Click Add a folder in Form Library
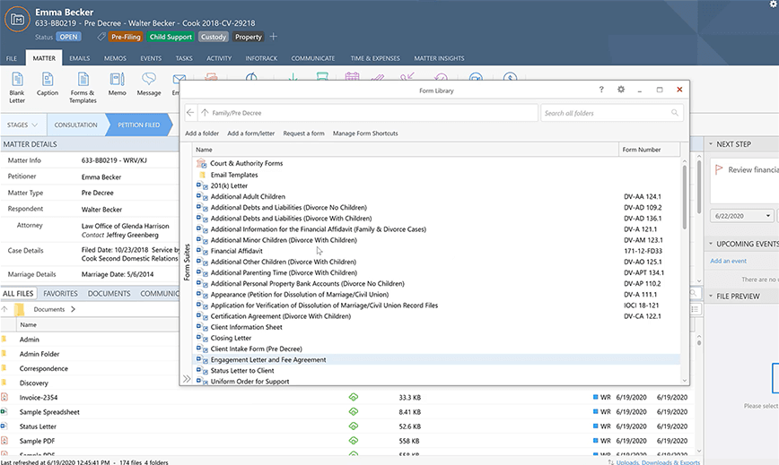Image resolution: width=779 pixels, height=465 pixels. [x=202, y=133]
